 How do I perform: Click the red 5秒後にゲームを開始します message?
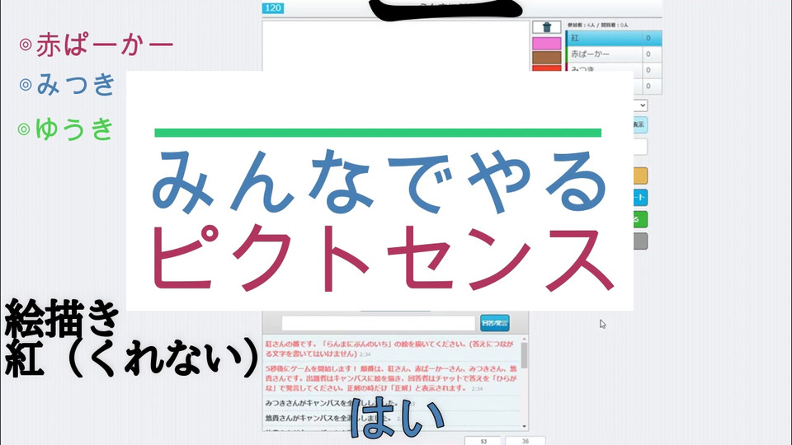[x=391, y=378]
